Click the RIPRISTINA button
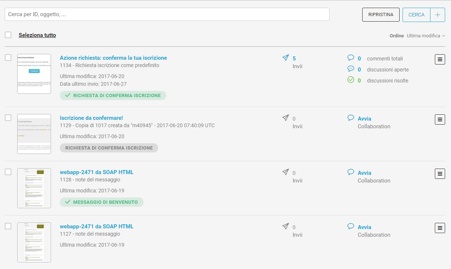The width and height of the screenshot is (451, 269). point(381,15)
